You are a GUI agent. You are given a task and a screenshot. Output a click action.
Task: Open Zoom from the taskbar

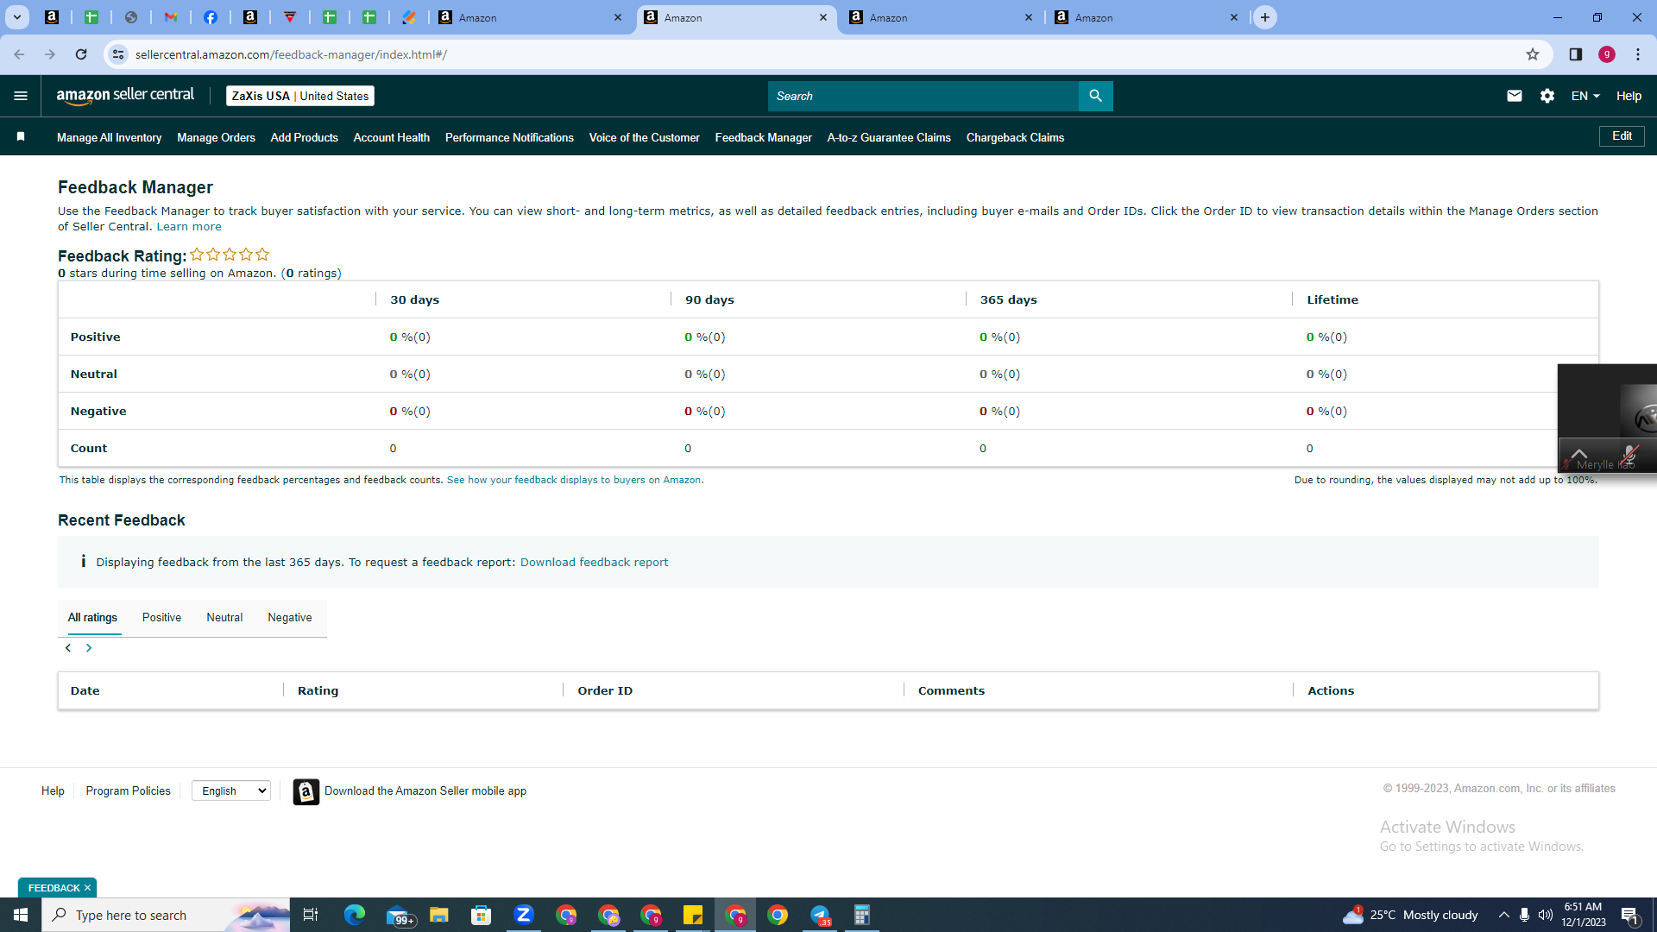click(524, 915)
